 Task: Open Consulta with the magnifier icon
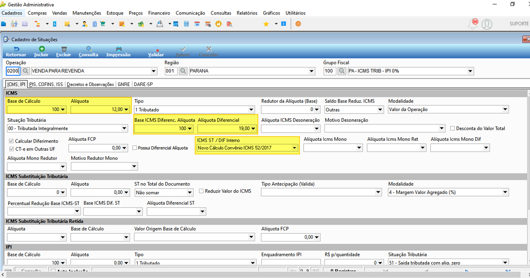[x=88, y=49]
